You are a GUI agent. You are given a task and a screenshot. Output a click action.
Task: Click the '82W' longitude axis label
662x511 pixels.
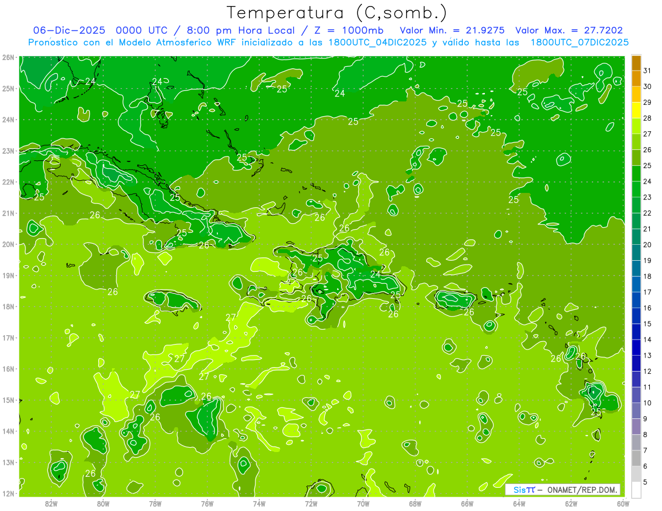pyautogui.click(x=51, y=503)
